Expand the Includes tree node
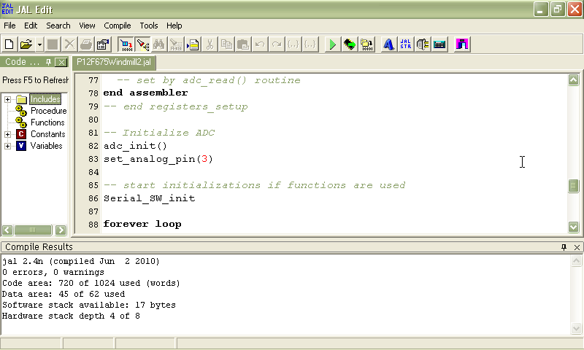Screen dimensions: 584x350 pyautogui.click(x=7, y=99)
